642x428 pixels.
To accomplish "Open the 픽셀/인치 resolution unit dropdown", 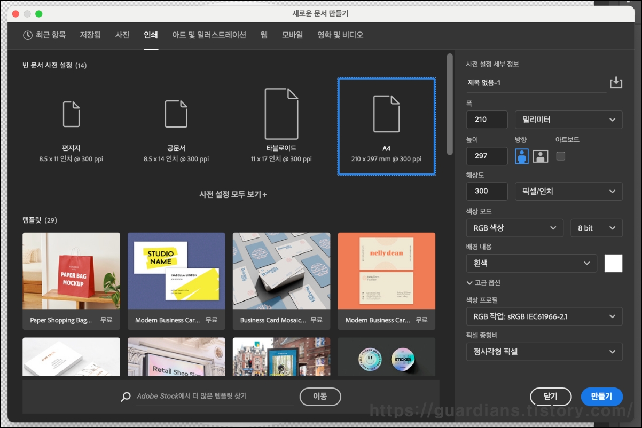I will pyautogui.click(x=568, y=191).
